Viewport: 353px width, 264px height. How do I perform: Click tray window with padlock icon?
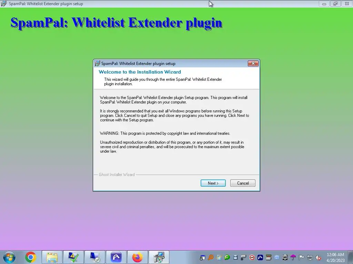tap(202, 257)
